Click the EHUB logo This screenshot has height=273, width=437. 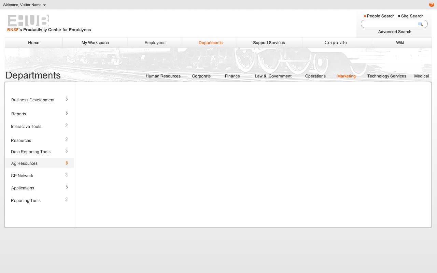click(x=28, y=21)
